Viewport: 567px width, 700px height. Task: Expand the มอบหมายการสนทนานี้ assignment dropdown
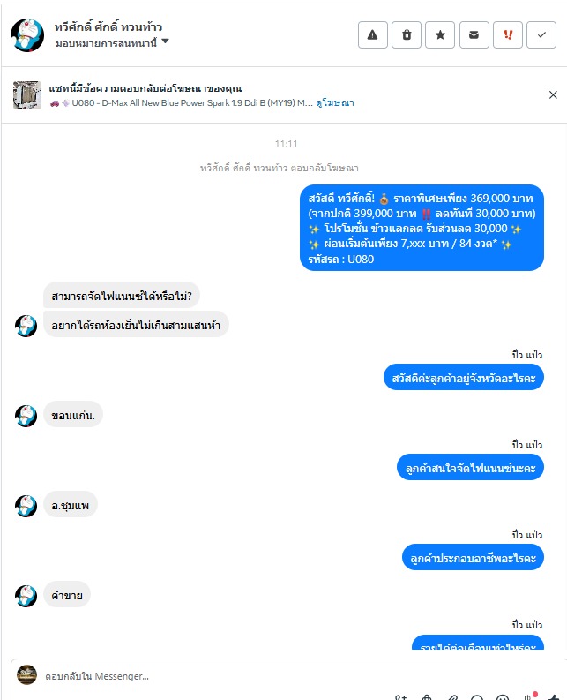pos(112,43)
